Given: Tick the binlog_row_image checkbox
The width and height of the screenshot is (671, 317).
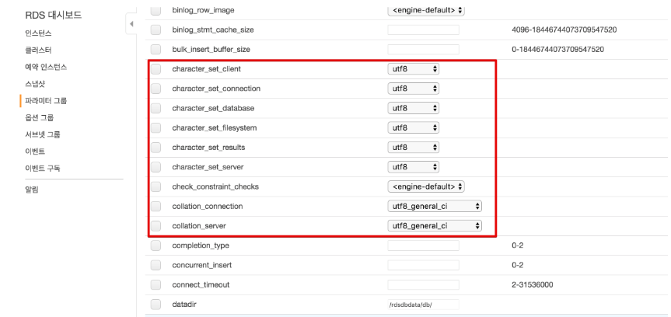Looking at the screenshot, I should pos(156,10).
